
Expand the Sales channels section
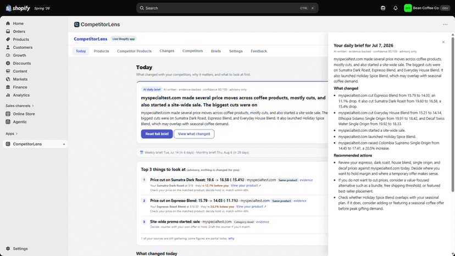(20, 105)
